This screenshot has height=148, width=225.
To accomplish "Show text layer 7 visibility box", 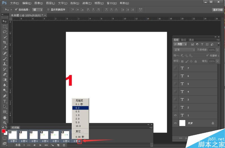I will coord(175,68).
